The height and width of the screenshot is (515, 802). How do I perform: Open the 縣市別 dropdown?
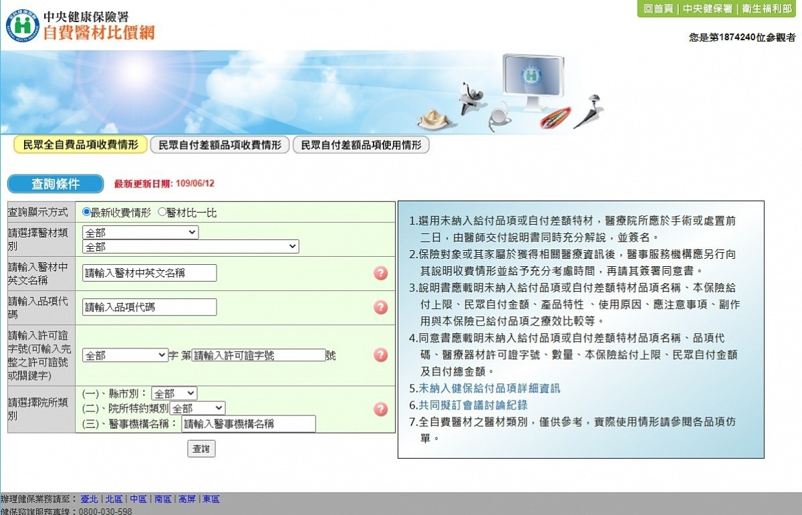tap(174, 393)
